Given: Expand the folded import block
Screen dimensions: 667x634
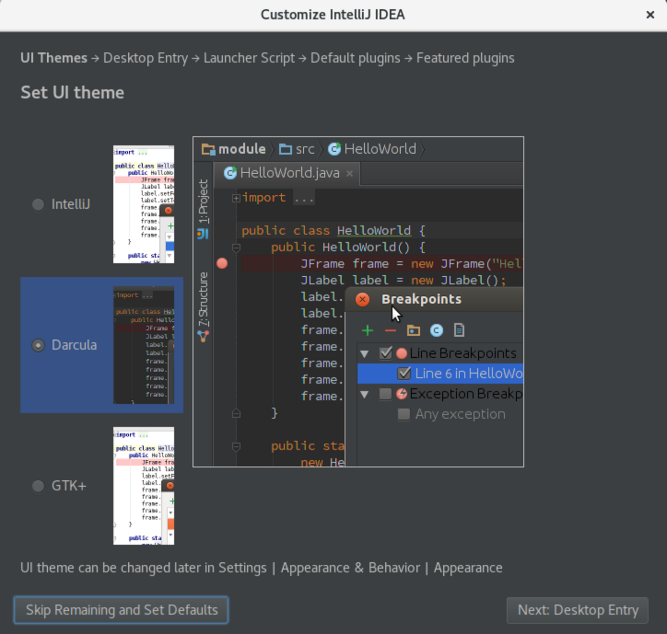Looking at the screenshot, I should click(236, 198).
